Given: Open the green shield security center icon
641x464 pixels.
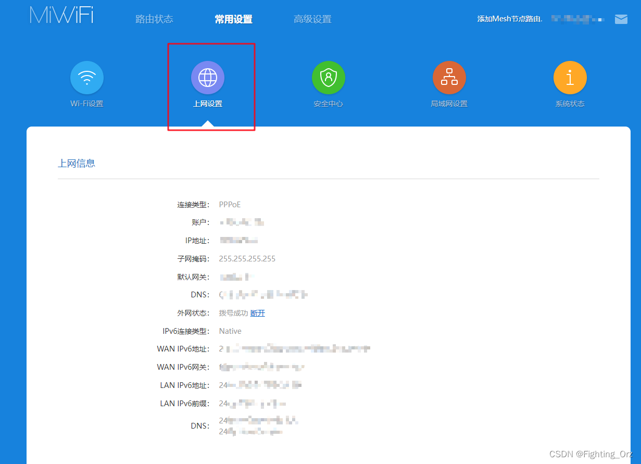Looking at the screenshot, I should (329, 78).
